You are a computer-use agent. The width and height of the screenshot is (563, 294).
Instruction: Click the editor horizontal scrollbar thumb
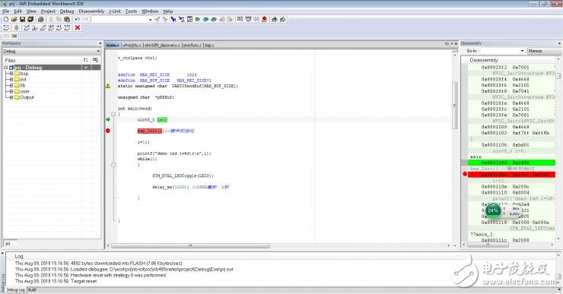(x=190, y=246)
